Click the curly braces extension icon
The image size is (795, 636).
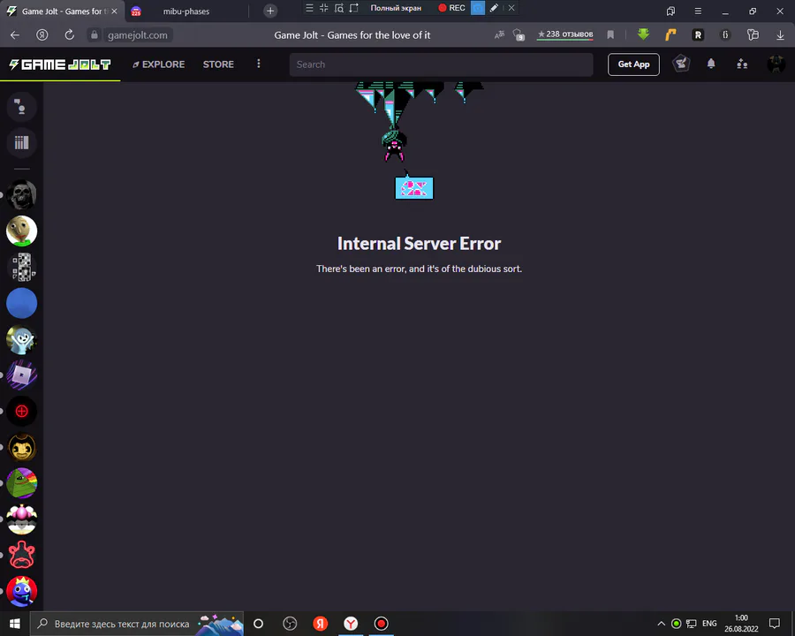tap(725, 34)
